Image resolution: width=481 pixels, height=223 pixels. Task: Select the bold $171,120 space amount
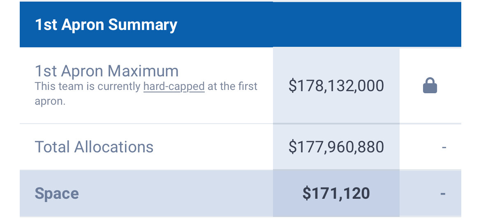tap(336, 193)
